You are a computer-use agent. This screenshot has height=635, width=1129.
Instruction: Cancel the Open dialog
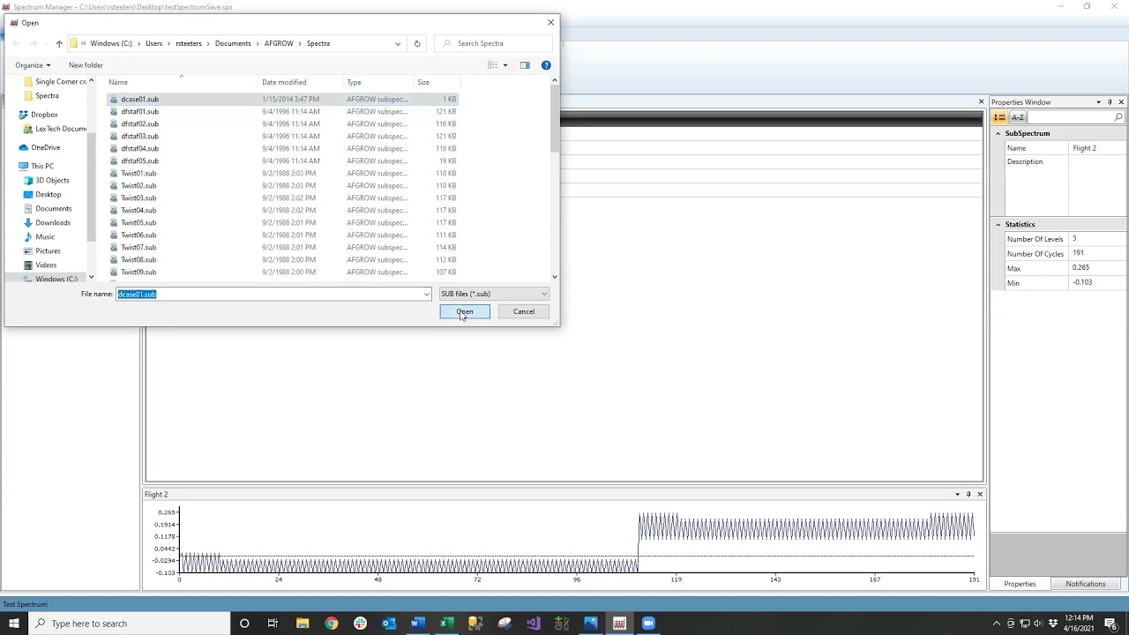[524, 311]
